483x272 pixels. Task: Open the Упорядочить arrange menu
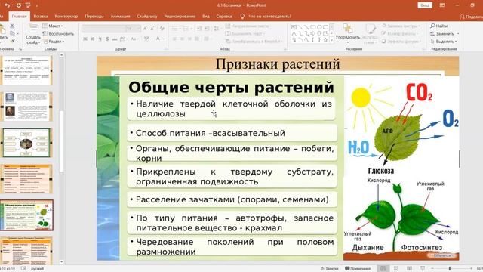pos(348,33)
